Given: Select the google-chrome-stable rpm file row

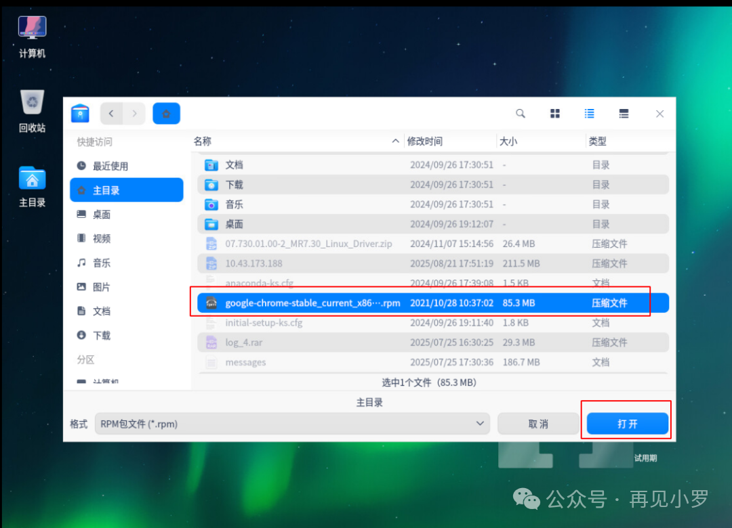Looking at the screenshot, I should (432, 303).
